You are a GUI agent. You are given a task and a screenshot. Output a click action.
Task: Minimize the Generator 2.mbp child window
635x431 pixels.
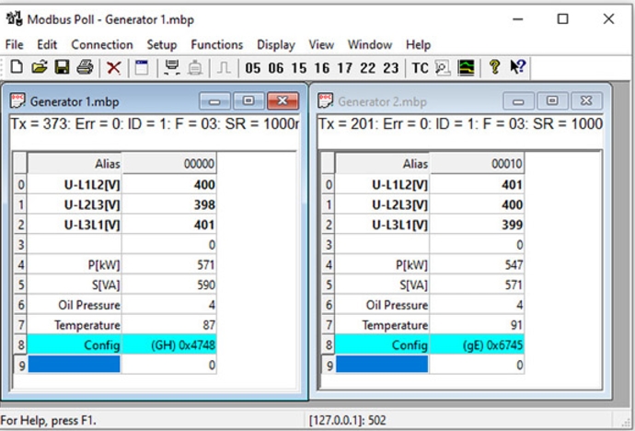(x=519, y=101)
